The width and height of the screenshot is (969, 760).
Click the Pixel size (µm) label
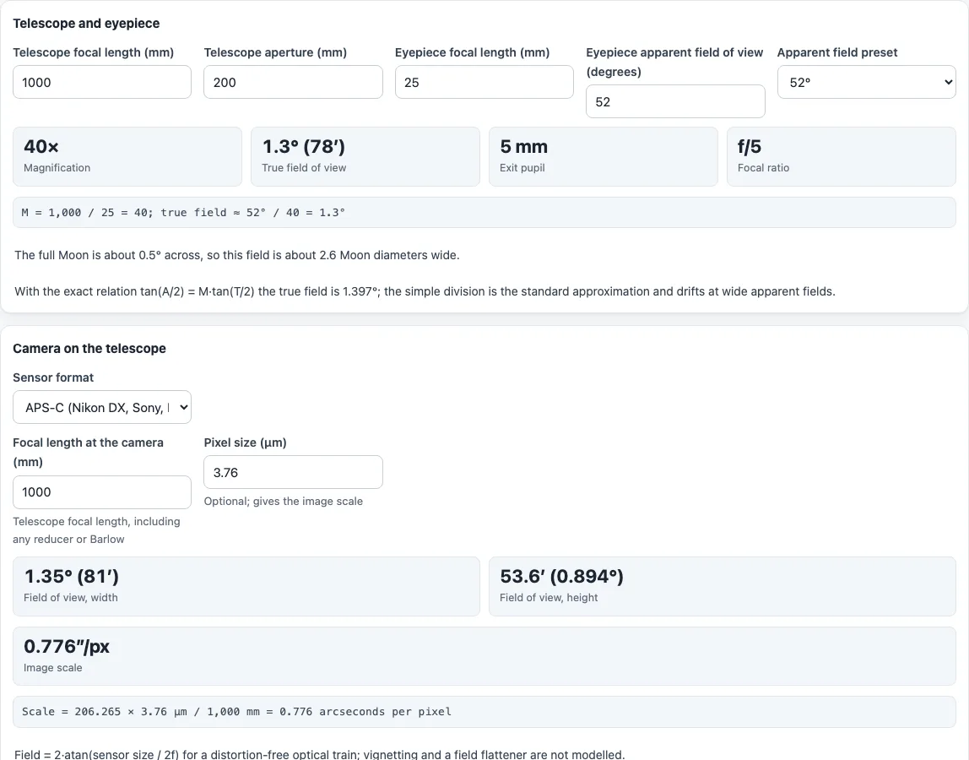pos(246,442)
